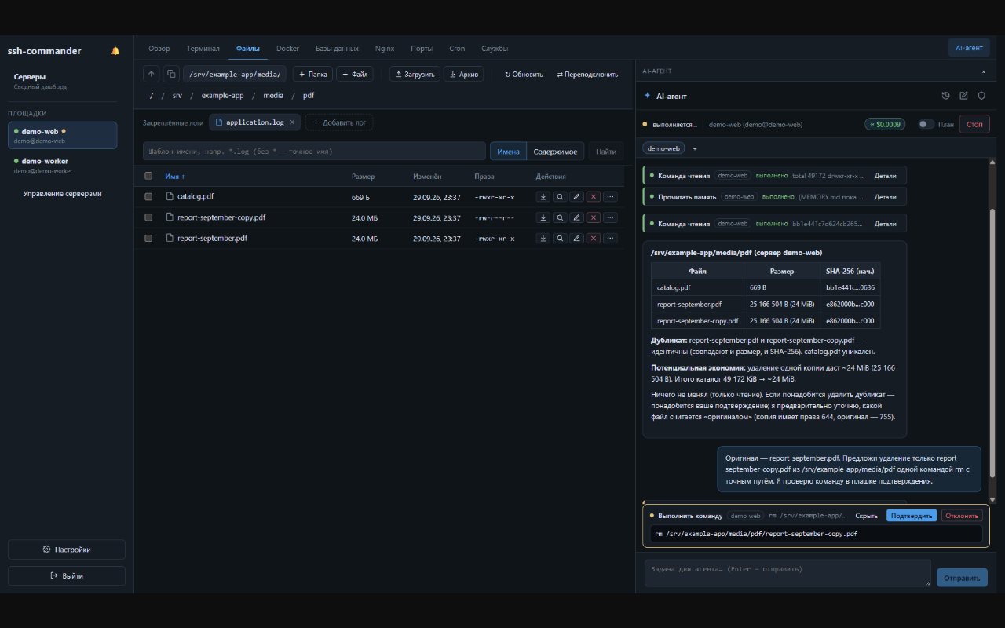Image resolution: width=1005 pixels, height=628 pixels.
Task: Hide the pending command via Скрыть
Action: [x=866, y=516]
